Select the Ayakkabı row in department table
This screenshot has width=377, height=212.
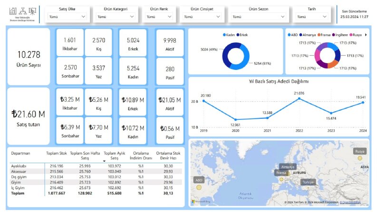click(96, 166)
